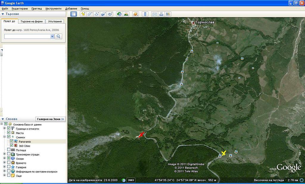
Task: Click the Пътища road layer icon
Action: click(x=13, y=150)
